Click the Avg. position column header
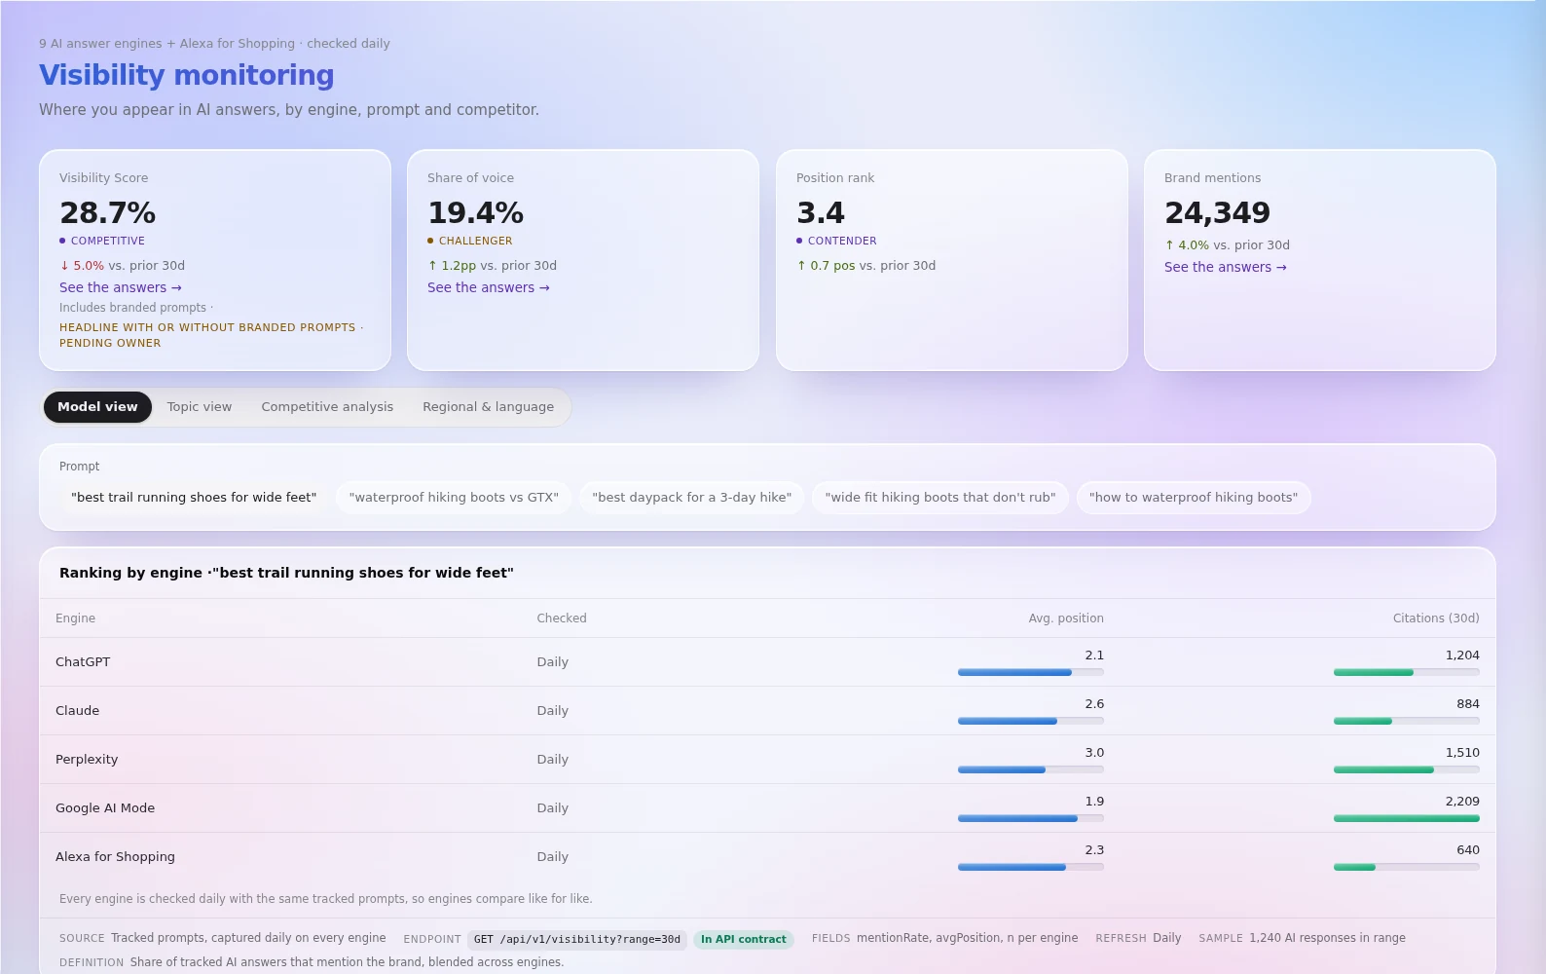 [1066, 618]
